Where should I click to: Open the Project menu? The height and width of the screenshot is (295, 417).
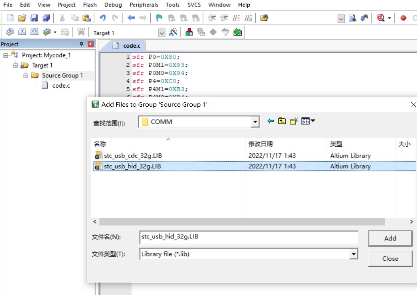[67, 5]
